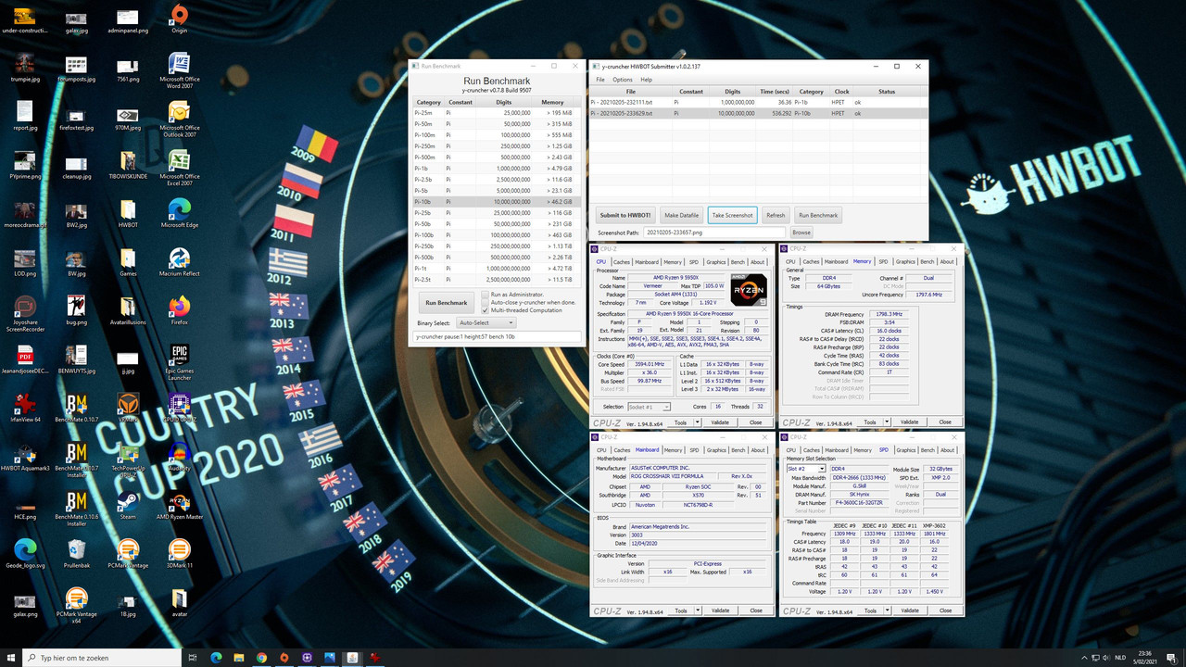Select the Firefox desktop icon
Screen dimensions: 1186x667
click(x=180, y=309)
